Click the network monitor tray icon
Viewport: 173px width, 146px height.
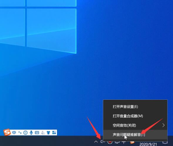(x=117, y=142)
